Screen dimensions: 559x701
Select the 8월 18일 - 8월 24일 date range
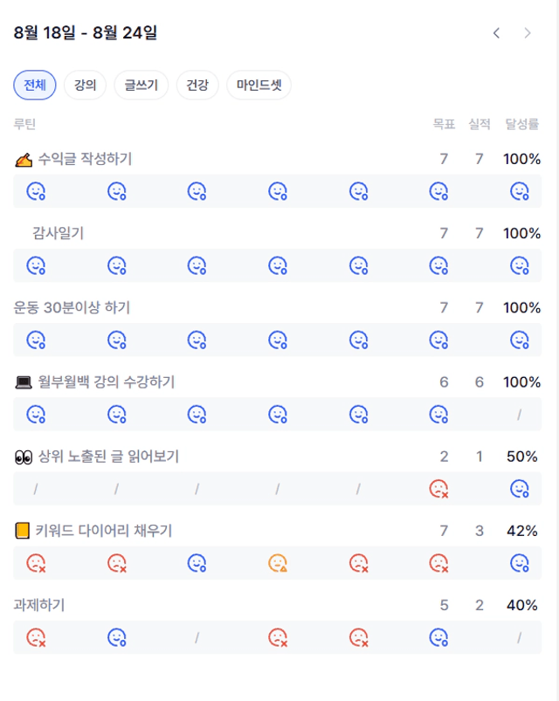[86, 33]
